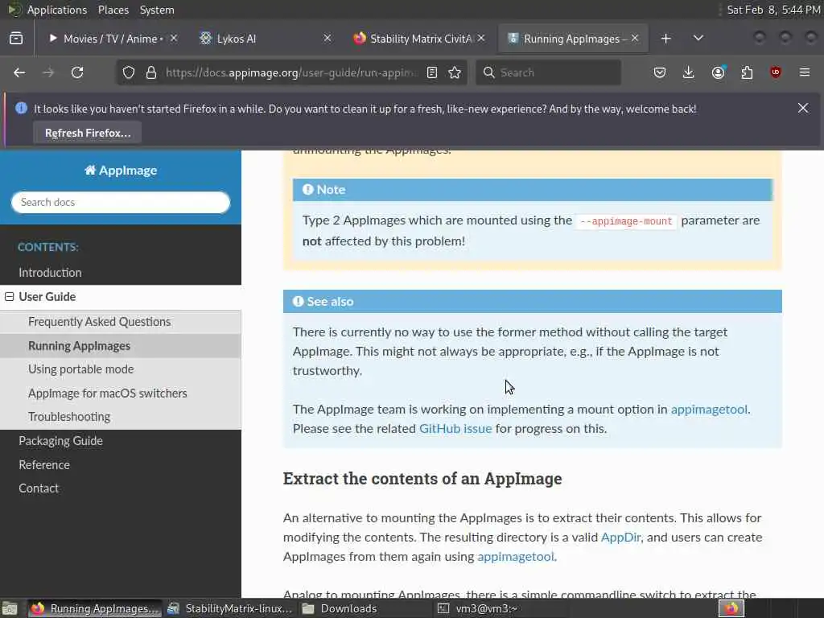Open the Troubleshooting sidebar page
This screenshot has width=824, height=618.
pos(69,417)
